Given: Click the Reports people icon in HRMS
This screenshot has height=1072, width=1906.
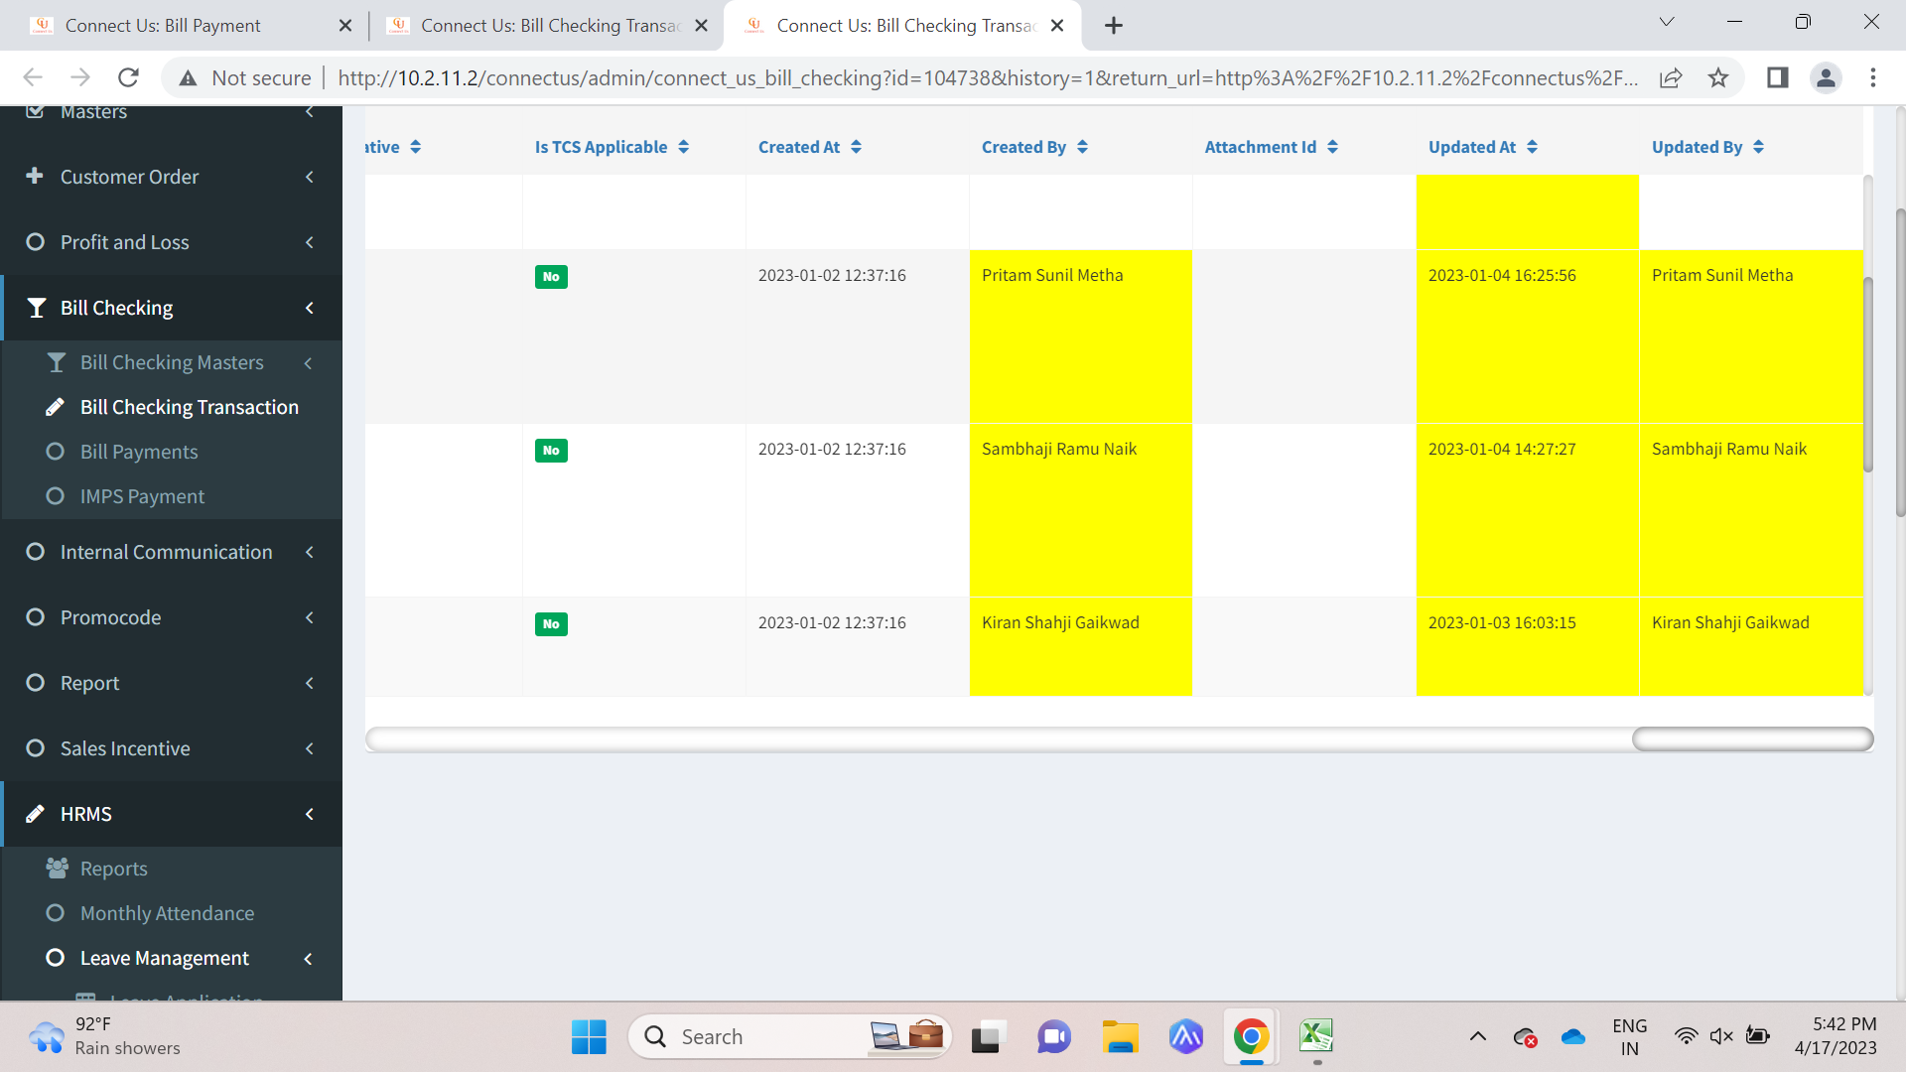Looking at the screenshot, I should 57,869.
